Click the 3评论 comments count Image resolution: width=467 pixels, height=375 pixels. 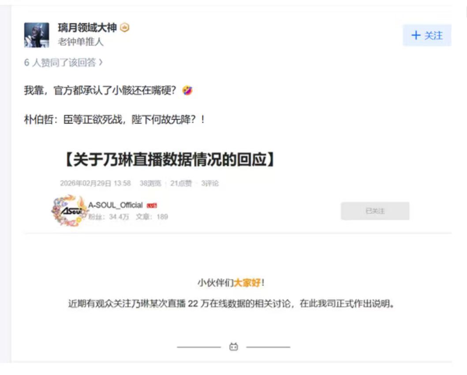pos(210,183)
